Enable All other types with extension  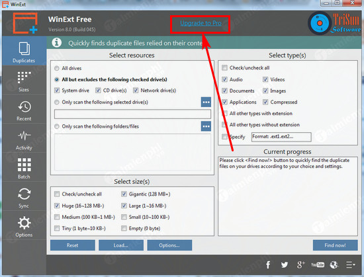[x=224, y=113]
